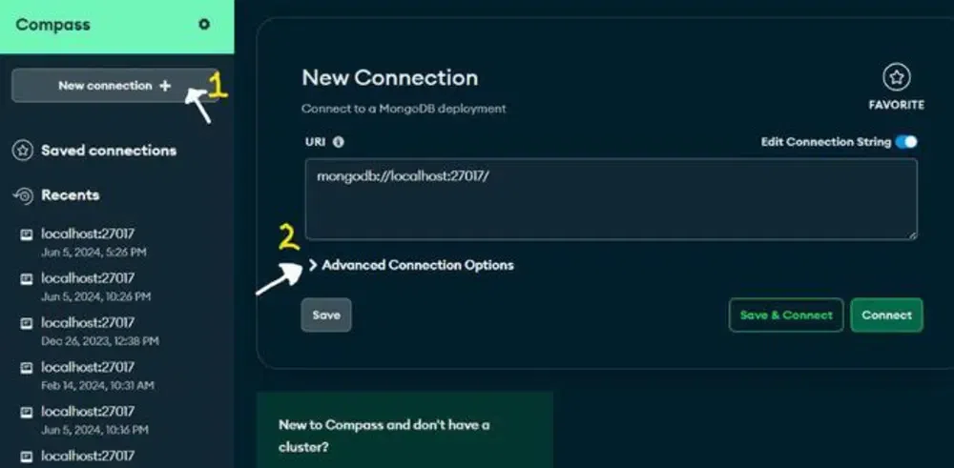Click the Recents history icon
The width and height of the screenshot is (954, 468).
tap(23, 195)
